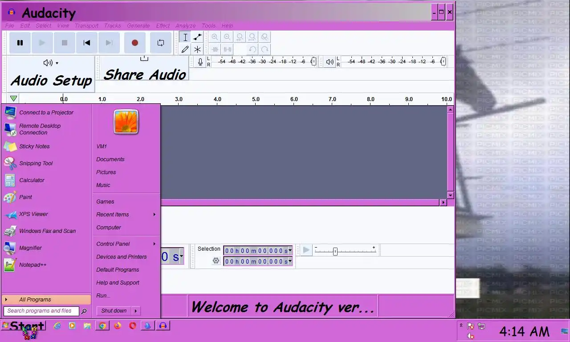Open the audio position time format dropdown
Image resolution: width=570 pixels, height=342 pixels.
tap(181, 256)
